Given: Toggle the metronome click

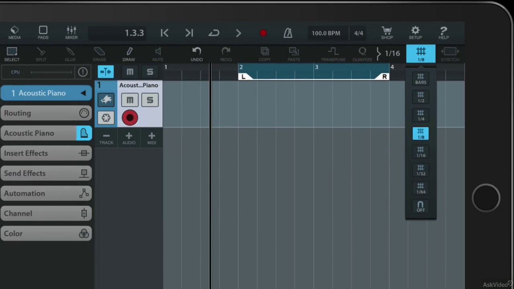Looking at the screenshot, I should coord(288,33).
